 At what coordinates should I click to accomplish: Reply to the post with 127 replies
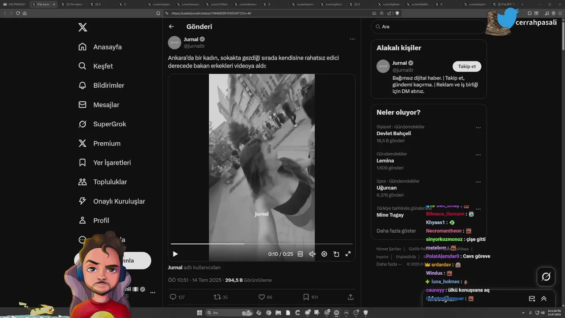(177, 297)
